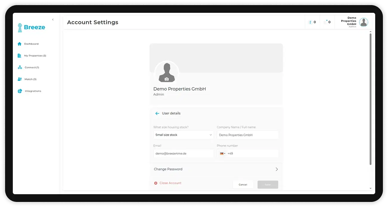Click the Integrations icon in sidebar
This screenshot has width=388, height=207.
(x=20, y=91)
